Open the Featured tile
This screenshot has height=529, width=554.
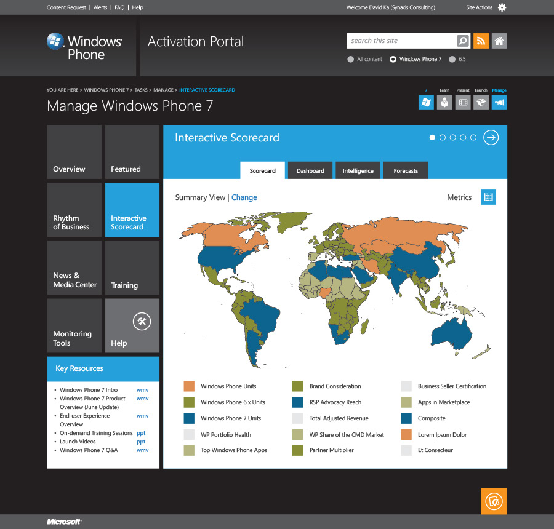pyautogui.click(x=132, y=152)
